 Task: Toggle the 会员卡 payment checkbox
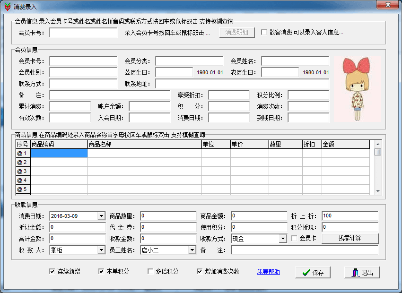(294, 239)
